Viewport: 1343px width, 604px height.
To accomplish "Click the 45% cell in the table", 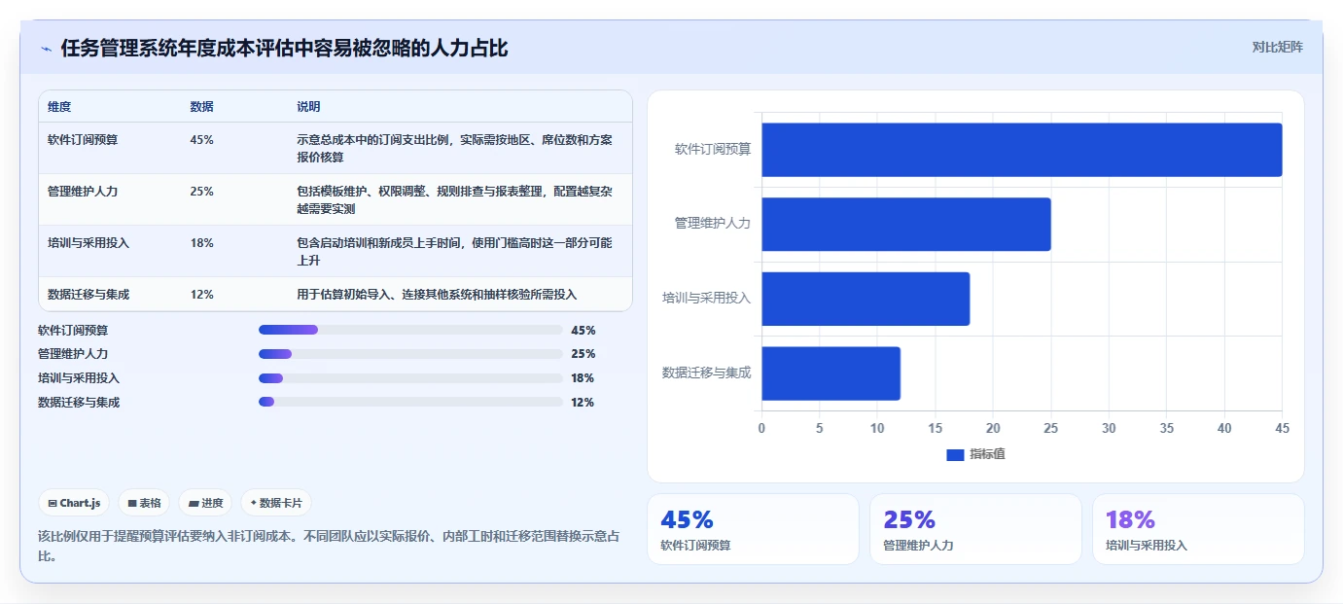I will point(202,139).
